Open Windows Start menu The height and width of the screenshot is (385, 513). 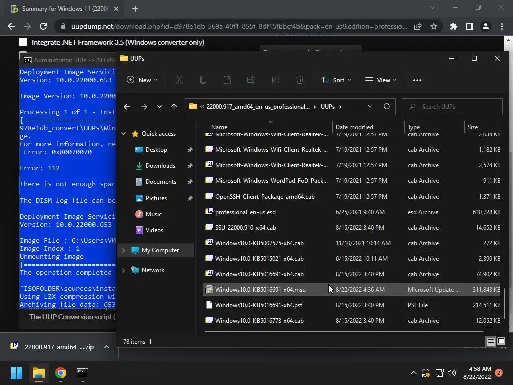pos(16,373)
